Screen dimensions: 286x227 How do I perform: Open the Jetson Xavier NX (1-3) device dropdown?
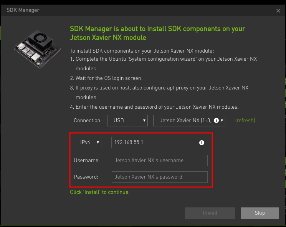pos(189,121)
